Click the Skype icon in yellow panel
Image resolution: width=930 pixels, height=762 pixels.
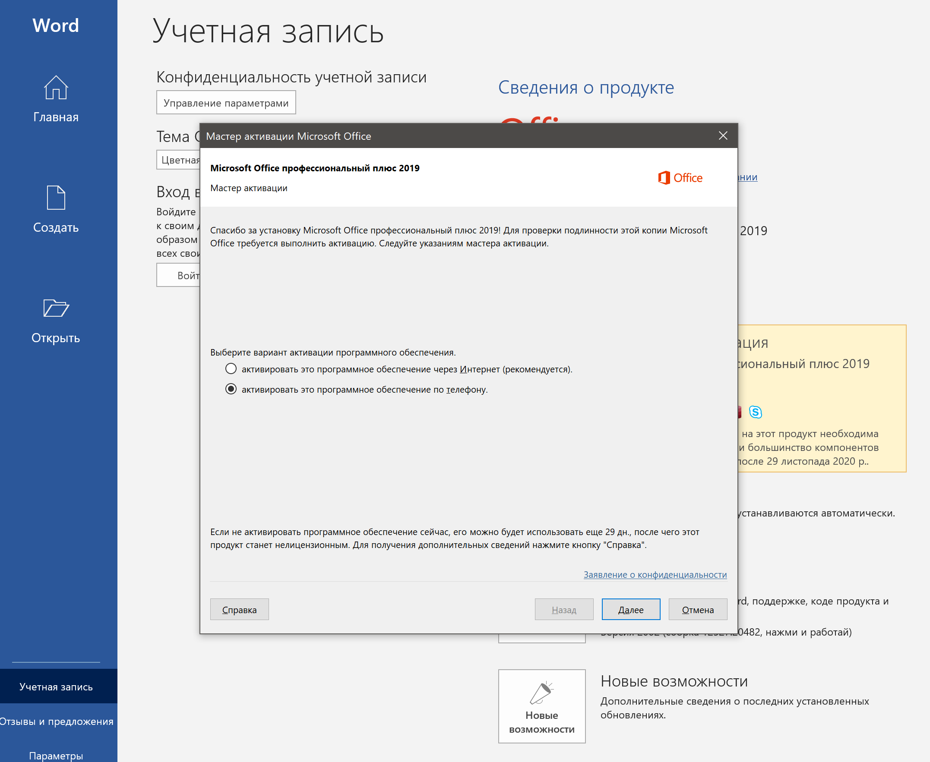[x=755, y=412]
